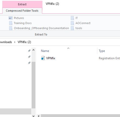The image size is (120, 117).
Task: Click the second pin icon in navigation pane
Action: click(x=29, y=57)
